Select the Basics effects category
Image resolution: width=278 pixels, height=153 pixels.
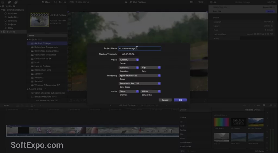[183, 130]
